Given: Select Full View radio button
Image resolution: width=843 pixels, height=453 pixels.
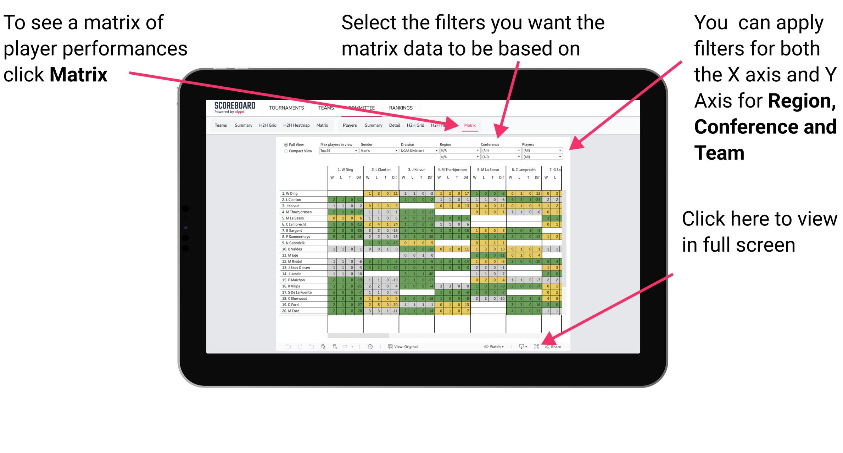Looking at the screenshot, I should (284, 144).
